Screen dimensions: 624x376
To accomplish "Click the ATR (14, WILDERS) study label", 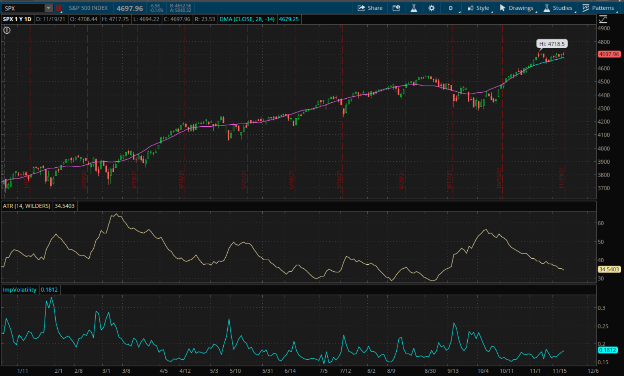I will (26, 206).
